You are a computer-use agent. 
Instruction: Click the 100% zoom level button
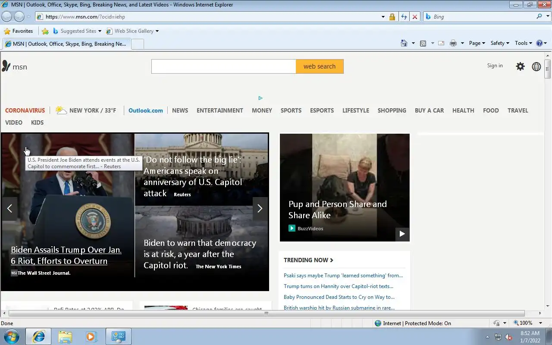[x=523, y=323]
